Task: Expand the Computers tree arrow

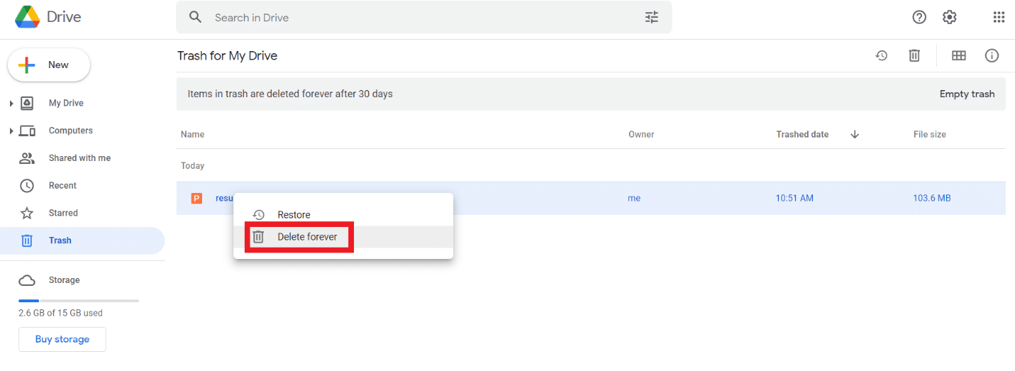Action: pos(11,131)
